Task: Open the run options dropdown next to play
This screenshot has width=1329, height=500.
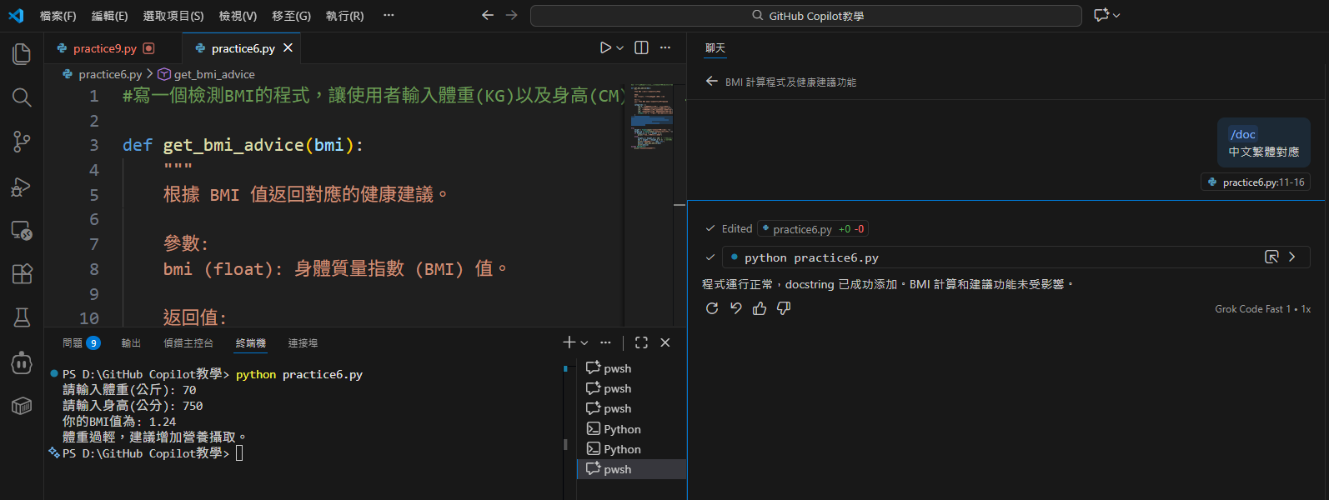Action: (x=619, y=48)
